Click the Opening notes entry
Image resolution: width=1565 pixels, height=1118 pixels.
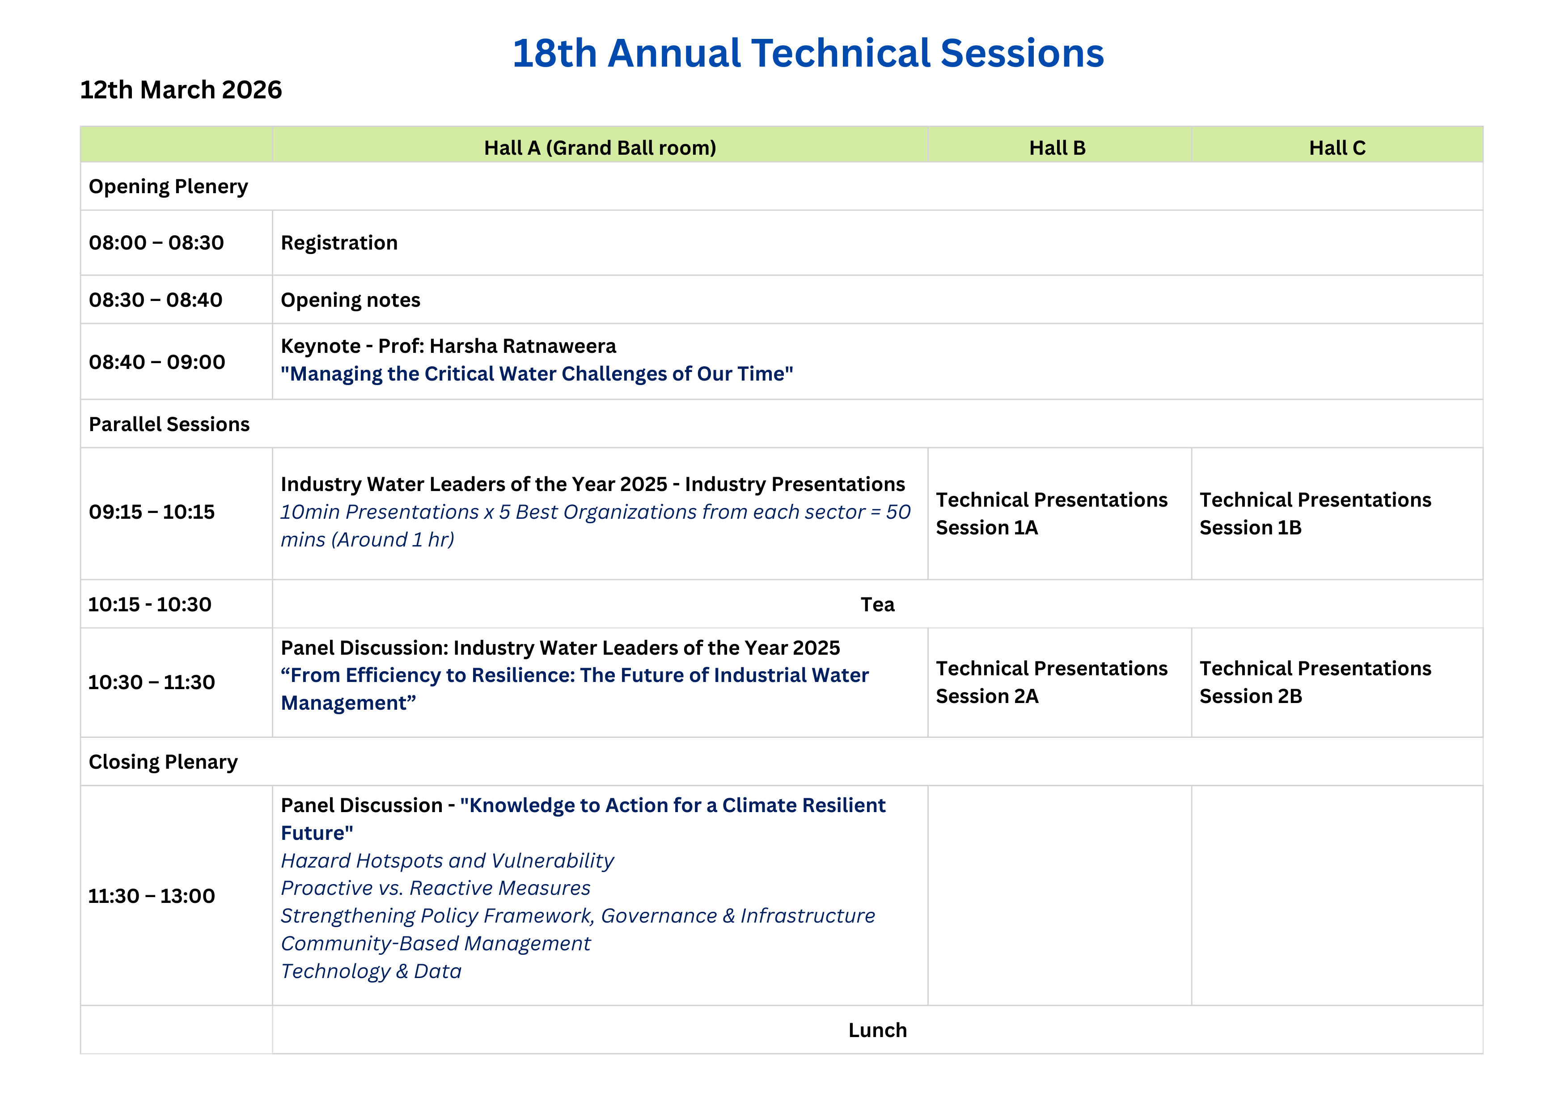pos(350,300)
